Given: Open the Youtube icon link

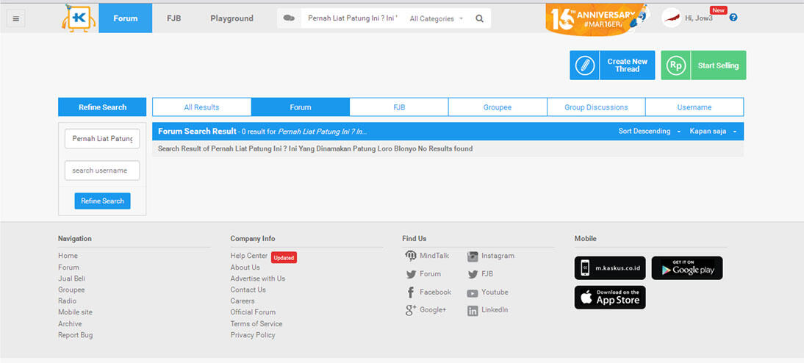Looking at the screenshot, I should point(473,293).
